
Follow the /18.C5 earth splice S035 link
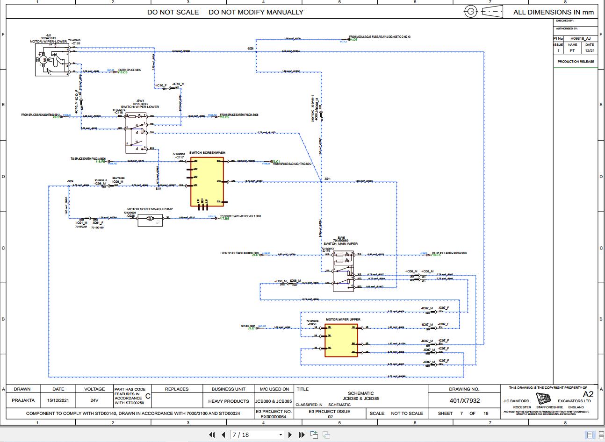coord(122,72)
